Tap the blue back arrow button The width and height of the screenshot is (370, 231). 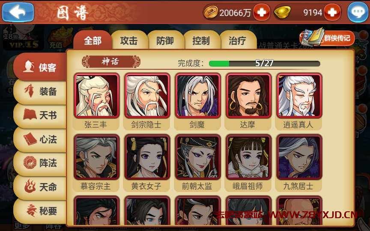[18, 12]
